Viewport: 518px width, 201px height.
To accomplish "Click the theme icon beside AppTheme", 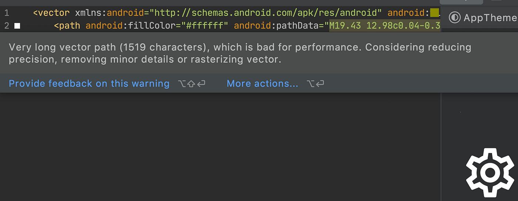I will click(454, 17).
